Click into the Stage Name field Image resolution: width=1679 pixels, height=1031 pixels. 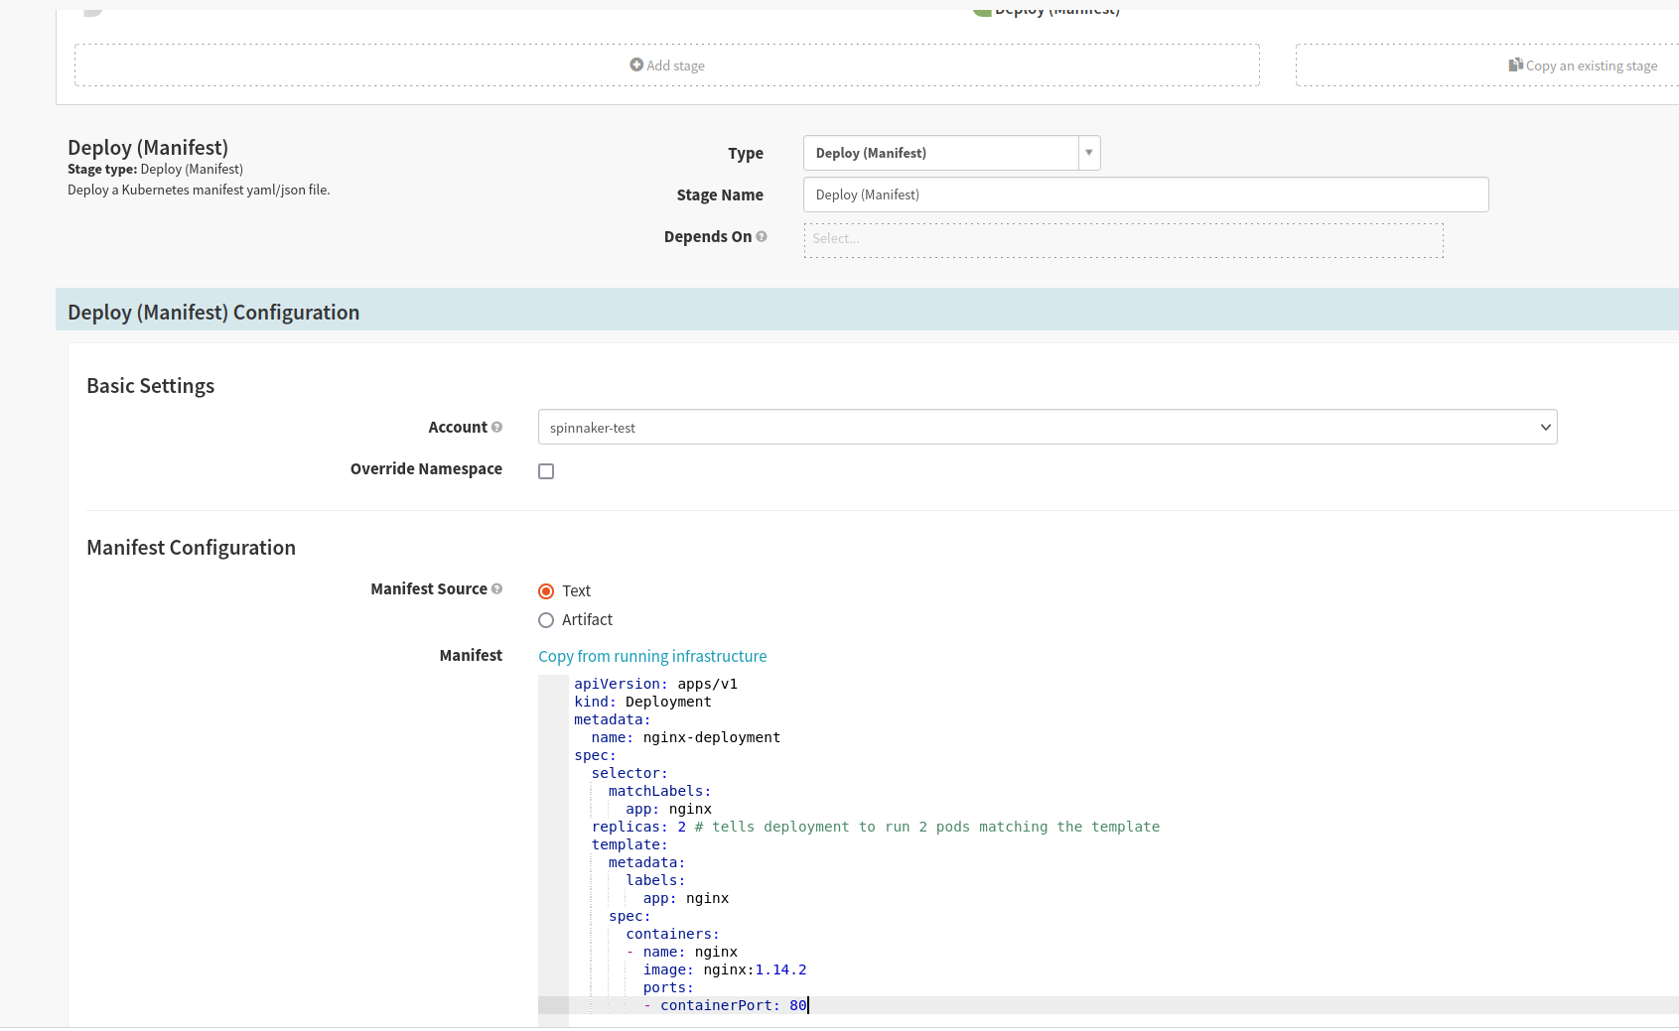pyautogui.click(x=1145, y=194)
